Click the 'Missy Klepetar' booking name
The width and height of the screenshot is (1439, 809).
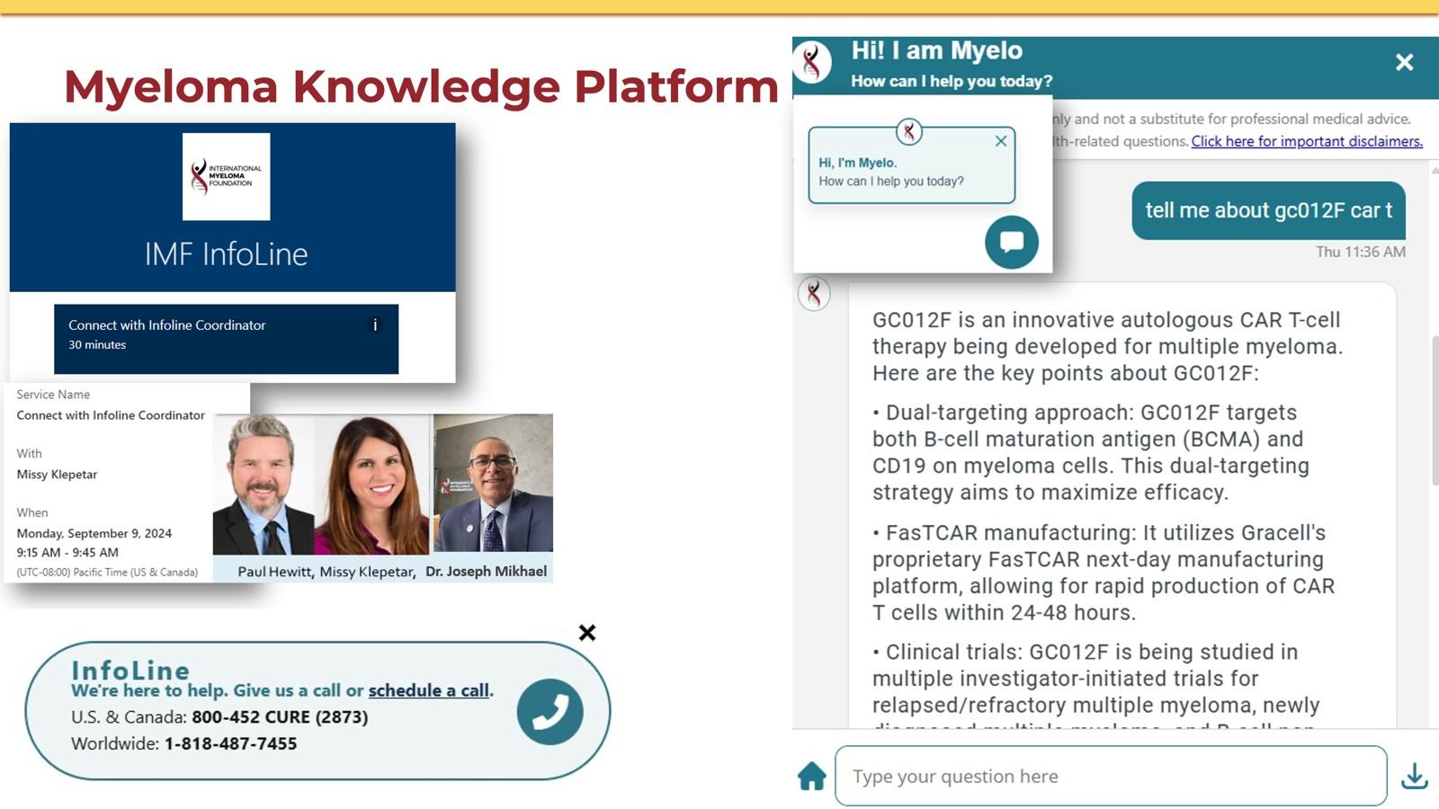(57, 475)
